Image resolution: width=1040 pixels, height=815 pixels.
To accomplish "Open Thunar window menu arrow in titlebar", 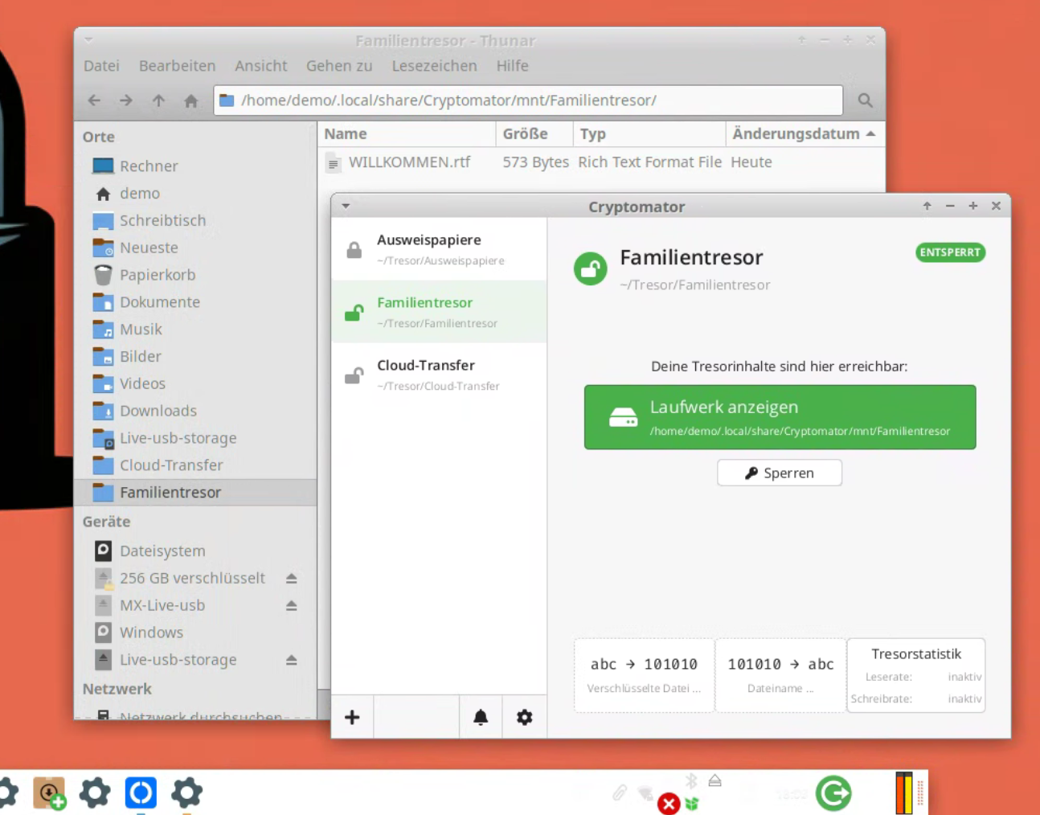I will [88, 39].
